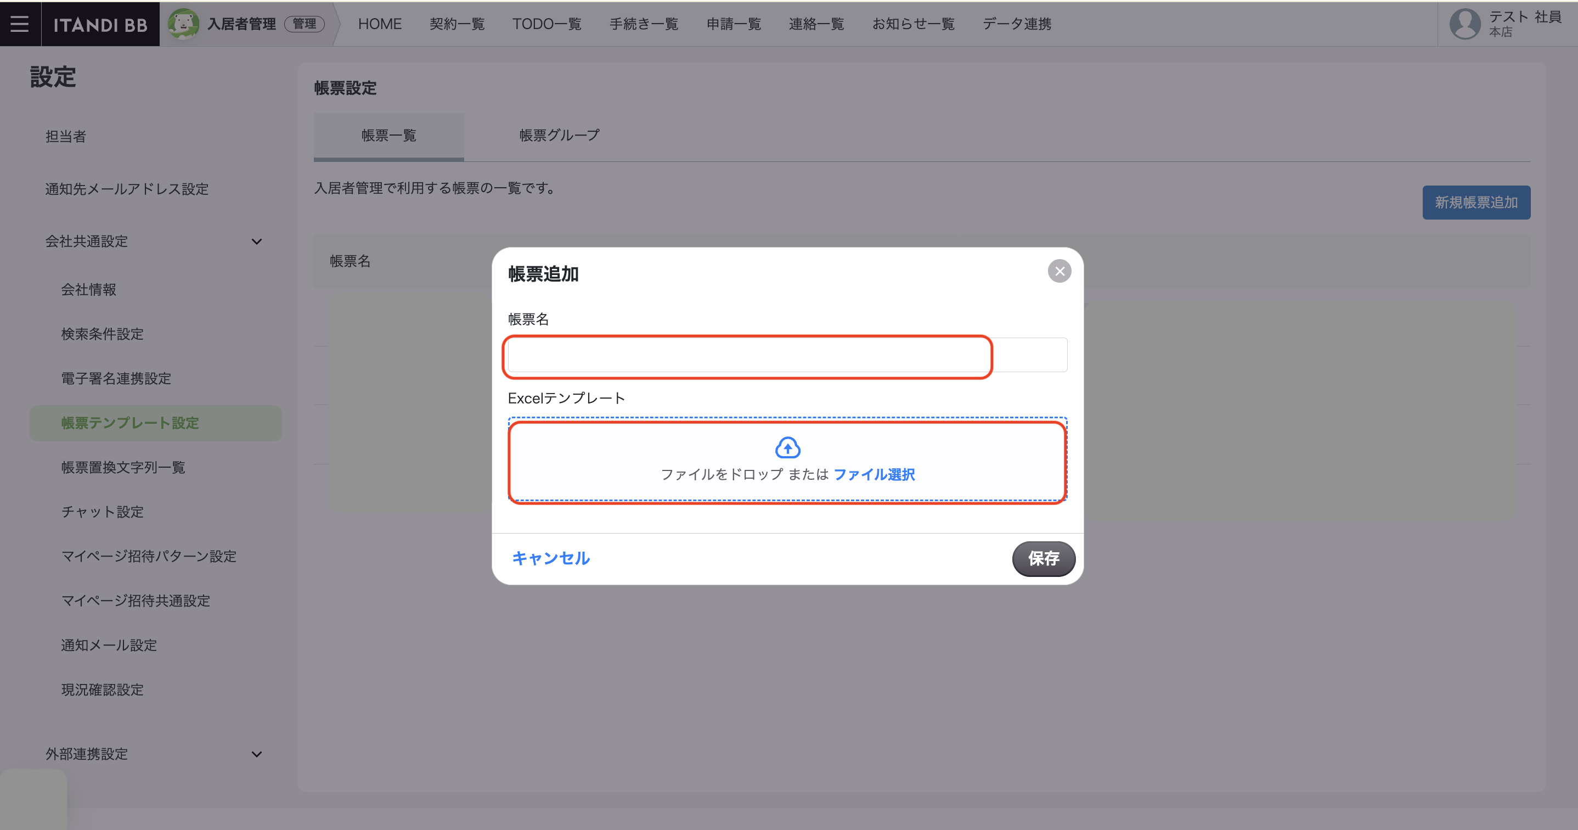Click the テスト 社員 user name
This screenshot has width=1578, height=830.
1525,16
